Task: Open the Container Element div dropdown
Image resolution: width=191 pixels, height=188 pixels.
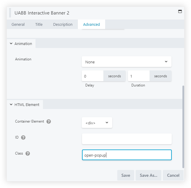Action: point(97,123)
